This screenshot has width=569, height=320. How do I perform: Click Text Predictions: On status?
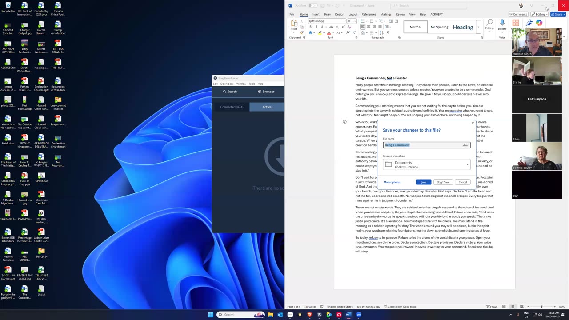tap(368, 307)
